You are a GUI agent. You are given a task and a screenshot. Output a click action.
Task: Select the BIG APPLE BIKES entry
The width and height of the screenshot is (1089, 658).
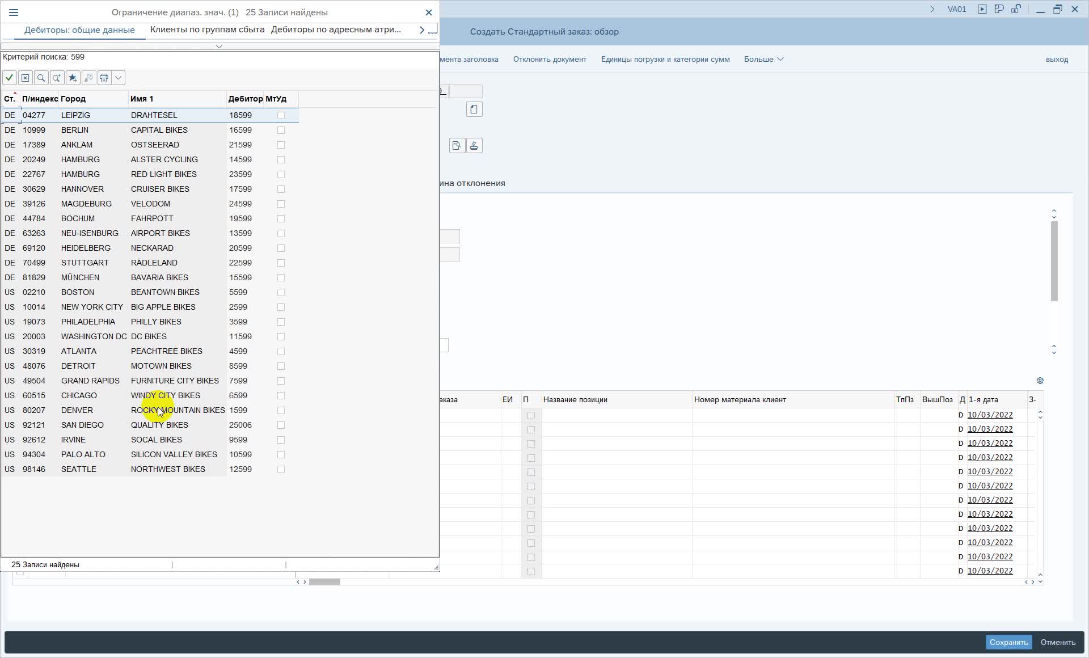pos(163,307)
